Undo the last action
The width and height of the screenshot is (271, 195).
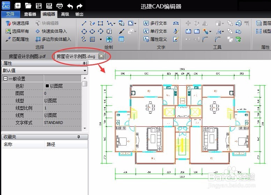[70, 6]
